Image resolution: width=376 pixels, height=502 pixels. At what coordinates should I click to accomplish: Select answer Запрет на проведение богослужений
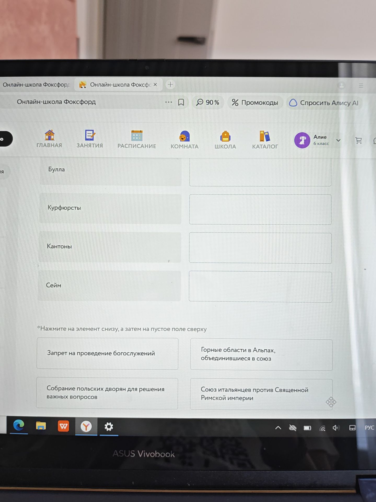coord(107,353)
